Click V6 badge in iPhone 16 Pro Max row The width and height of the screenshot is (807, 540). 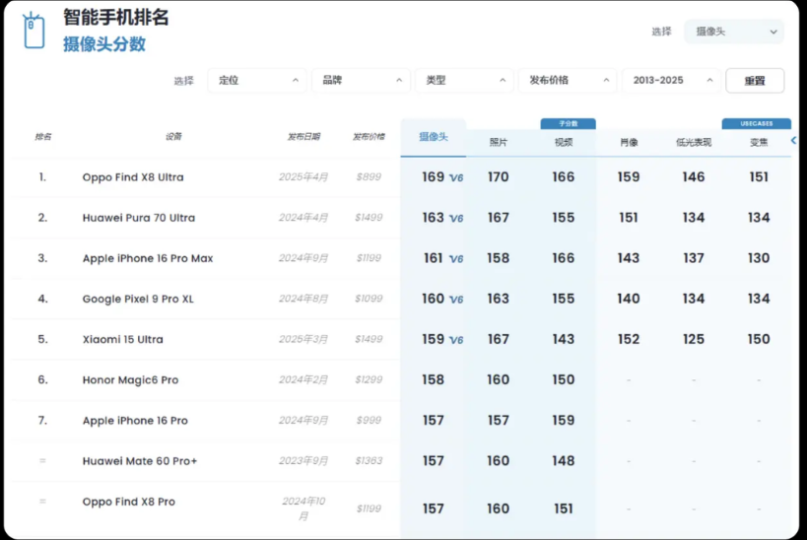[x=456, y=259]
